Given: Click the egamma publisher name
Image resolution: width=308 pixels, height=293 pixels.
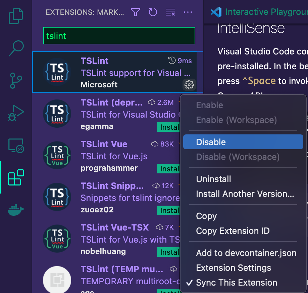Looking at the screenshot, I should tap(97, 126).
